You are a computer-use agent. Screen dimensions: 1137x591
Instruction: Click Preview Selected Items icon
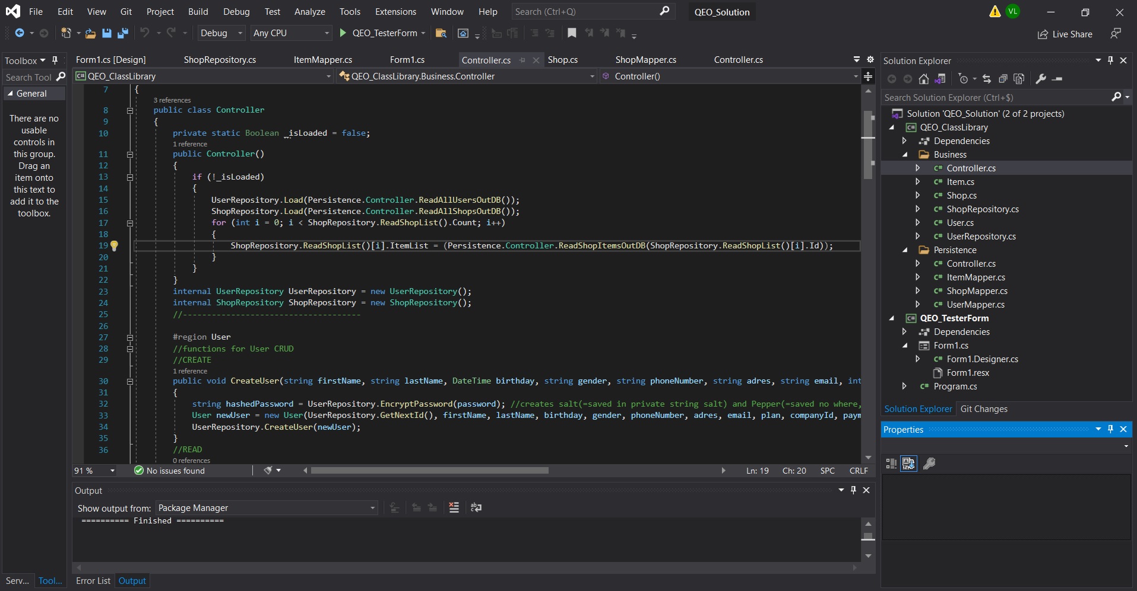coord(1057,79)
